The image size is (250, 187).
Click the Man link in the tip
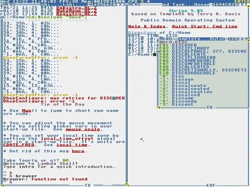[27, 111]
